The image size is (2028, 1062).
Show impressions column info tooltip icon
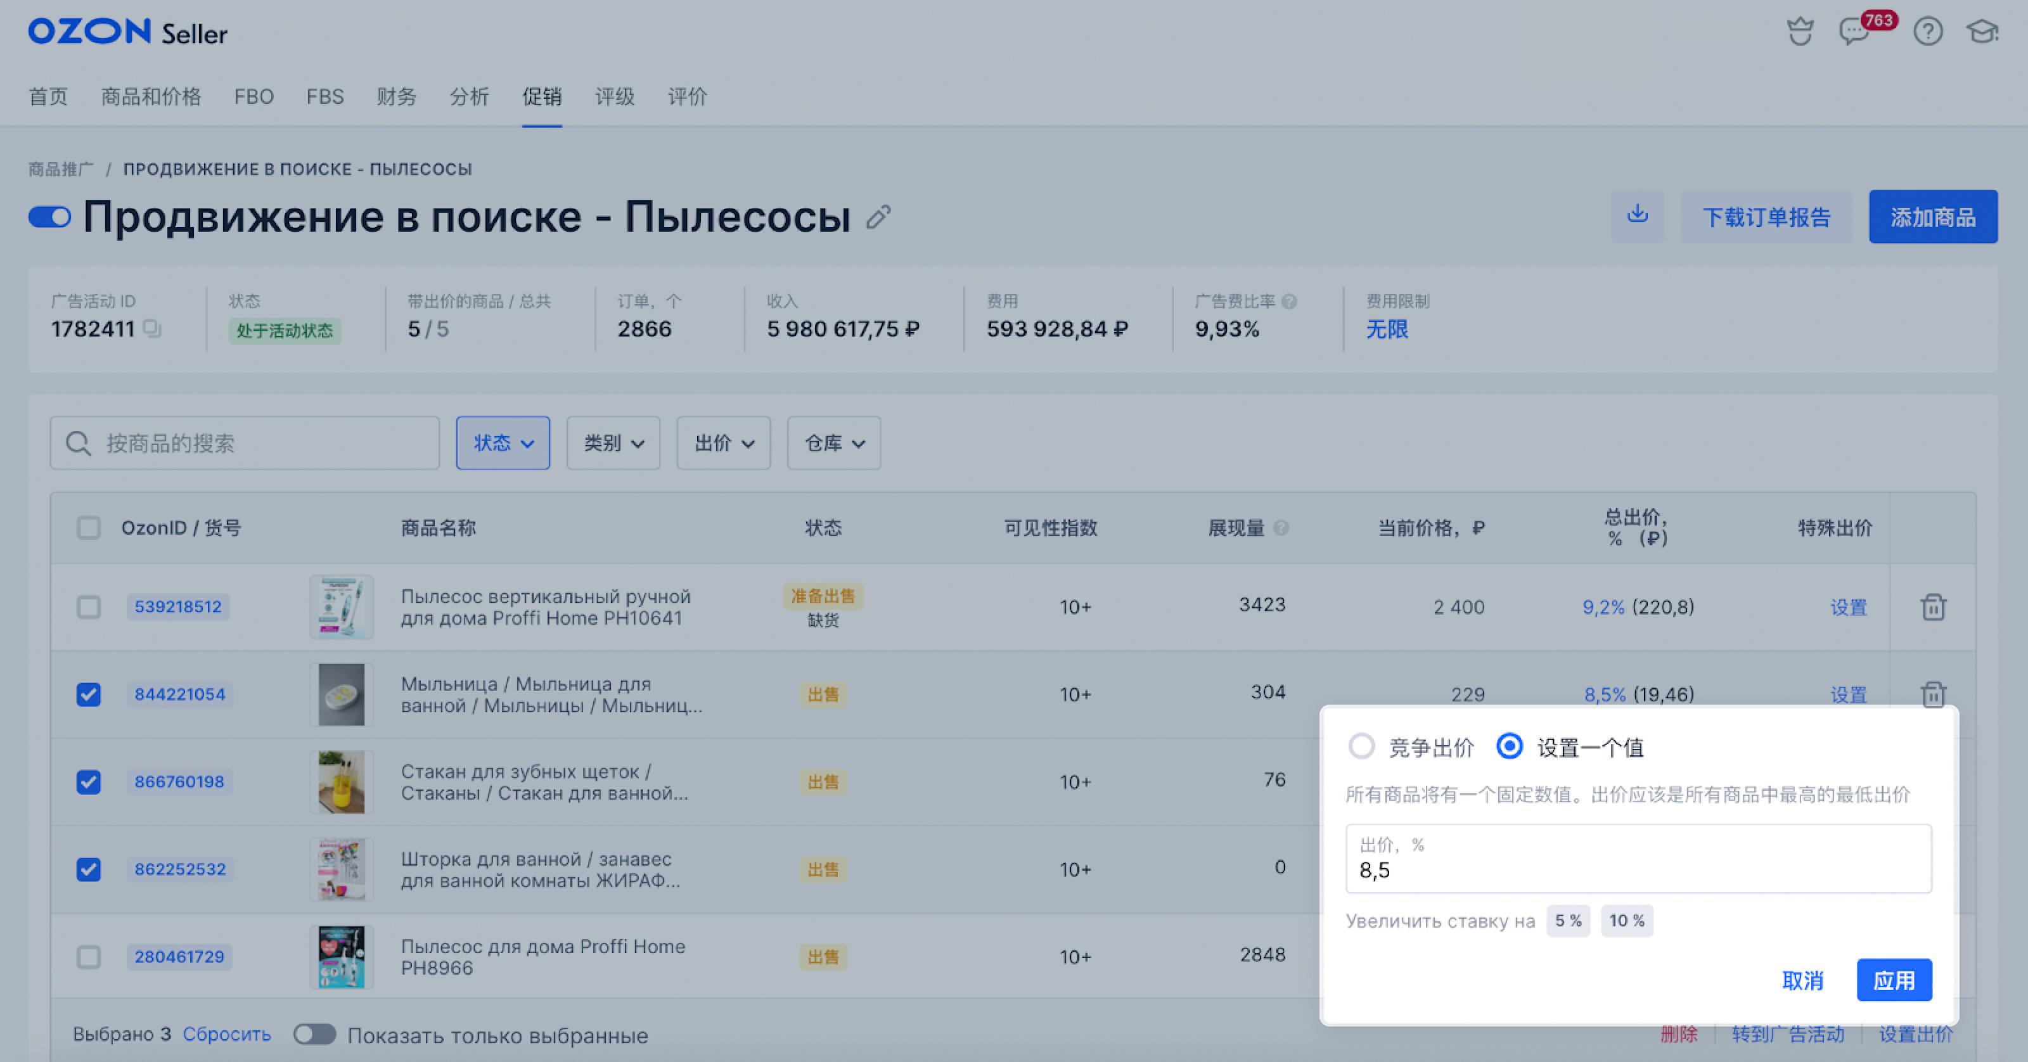[x=1281, y=527]
